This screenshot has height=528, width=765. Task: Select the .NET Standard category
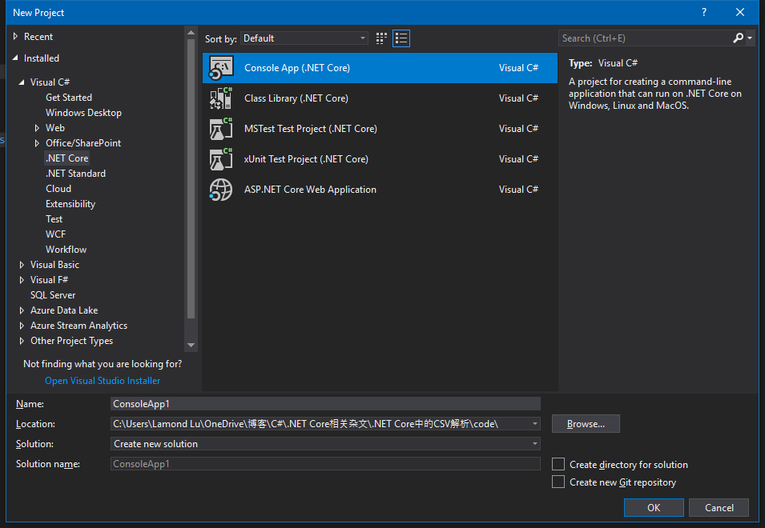[x=75, y=174]
